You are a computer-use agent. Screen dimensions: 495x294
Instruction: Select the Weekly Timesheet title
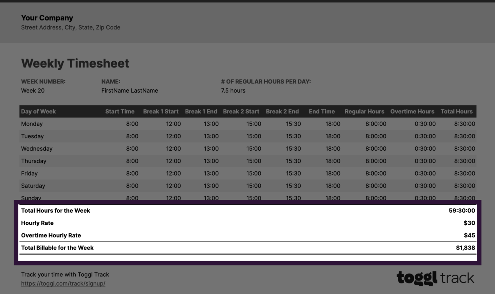75,63
